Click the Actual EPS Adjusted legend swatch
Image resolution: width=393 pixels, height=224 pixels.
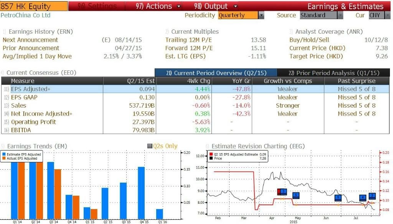point(4,159)
